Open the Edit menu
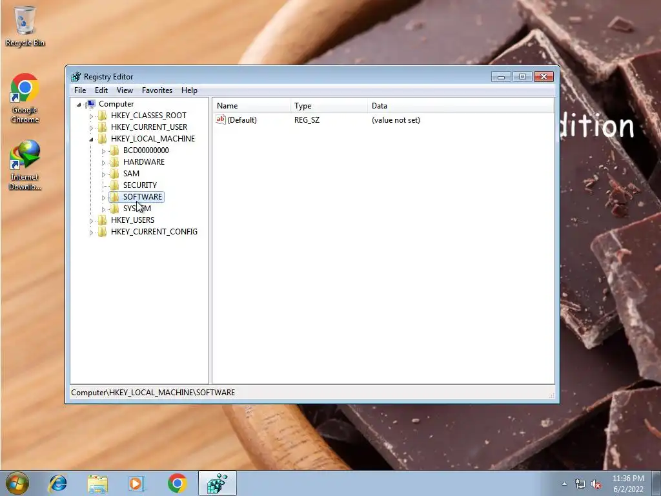This screenshot has height=496, width=661. click(101, 90)
